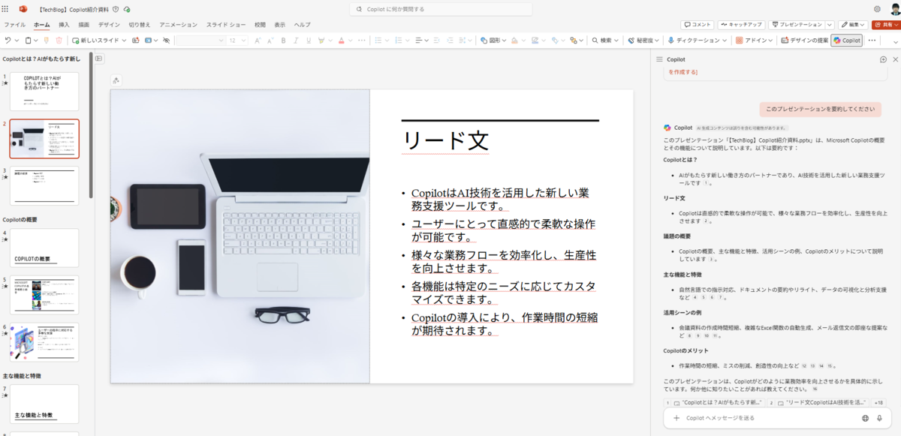
Task: Switch to the Draw (描画) tab
Action: click(x=83, y=25)
